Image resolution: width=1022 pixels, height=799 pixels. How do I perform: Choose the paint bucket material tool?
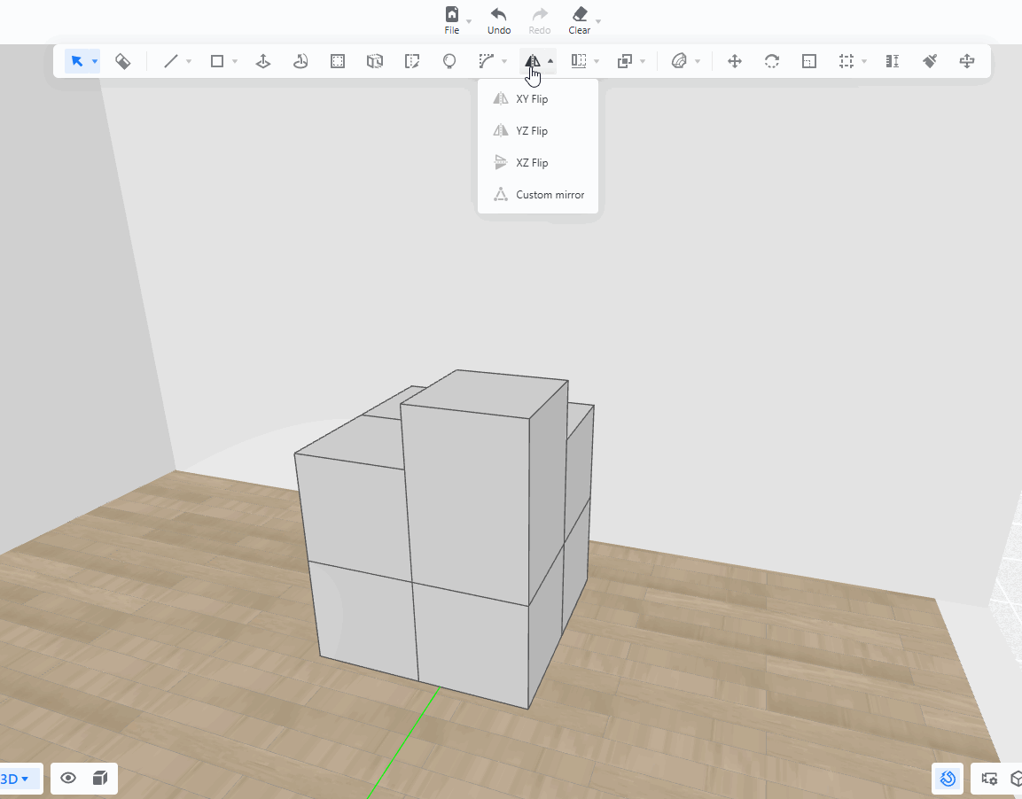[122, 61]
